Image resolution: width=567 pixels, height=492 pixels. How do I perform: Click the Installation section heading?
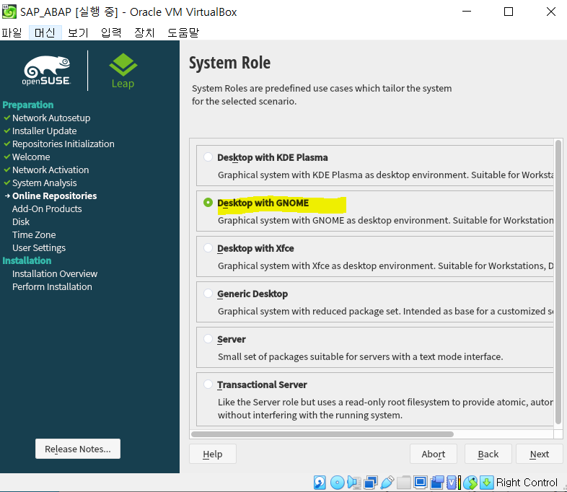click(x=27, y=260)
